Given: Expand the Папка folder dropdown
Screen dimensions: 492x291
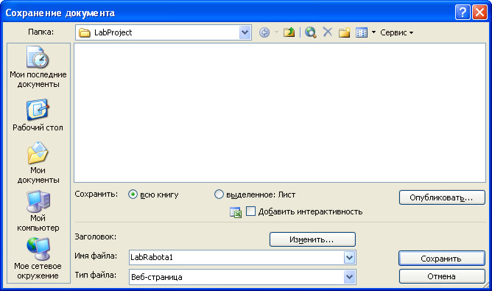Looking at the screenshot, I should click(x=245, y=32).
